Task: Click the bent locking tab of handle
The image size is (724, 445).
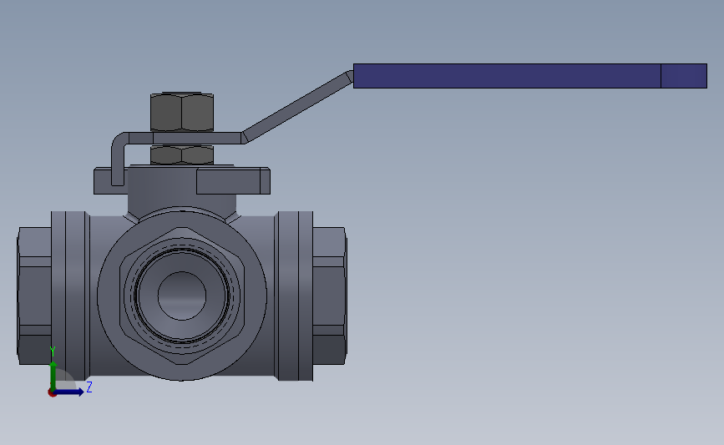Action: [x=119, y=159]
